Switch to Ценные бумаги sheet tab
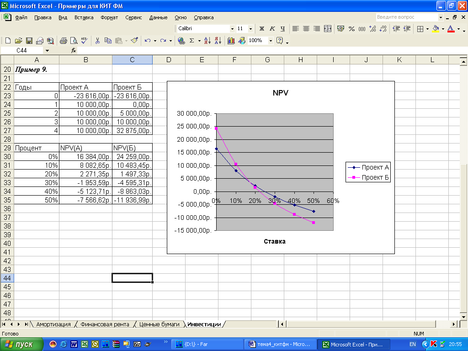This screenshot has height=351, width=468. tap(160, 324)
